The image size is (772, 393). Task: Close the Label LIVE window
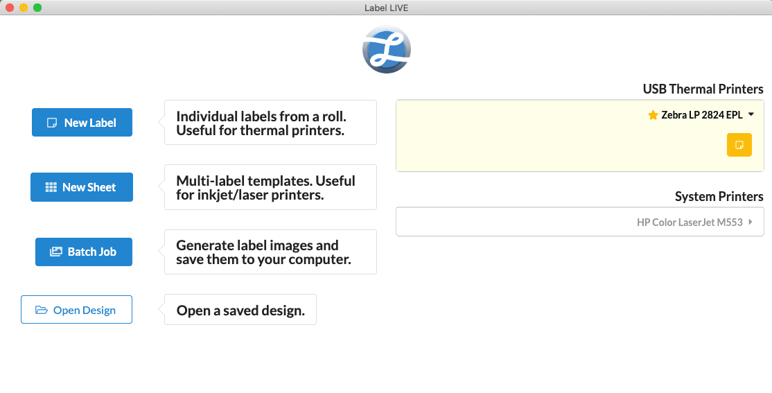click(x=10, y=8)
